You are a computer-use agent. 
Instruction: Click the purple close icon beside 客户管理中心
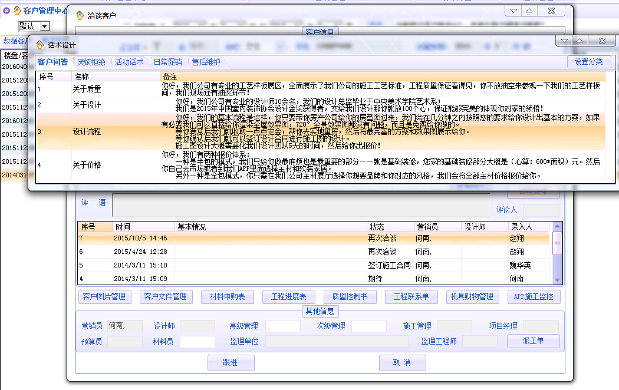pyautogui.click(x=6, y=10)
